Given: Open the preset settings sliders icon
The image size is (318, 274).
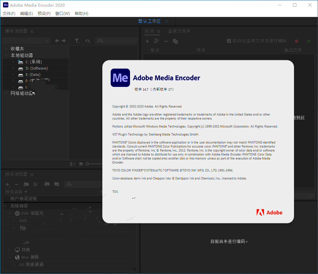Looking at the screenshot, I should 35,184.
